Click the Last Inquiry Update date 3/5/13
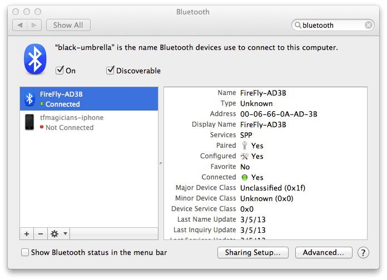Image resolution: width=387 pixels, height=280 pixels. tap(253, 230)
